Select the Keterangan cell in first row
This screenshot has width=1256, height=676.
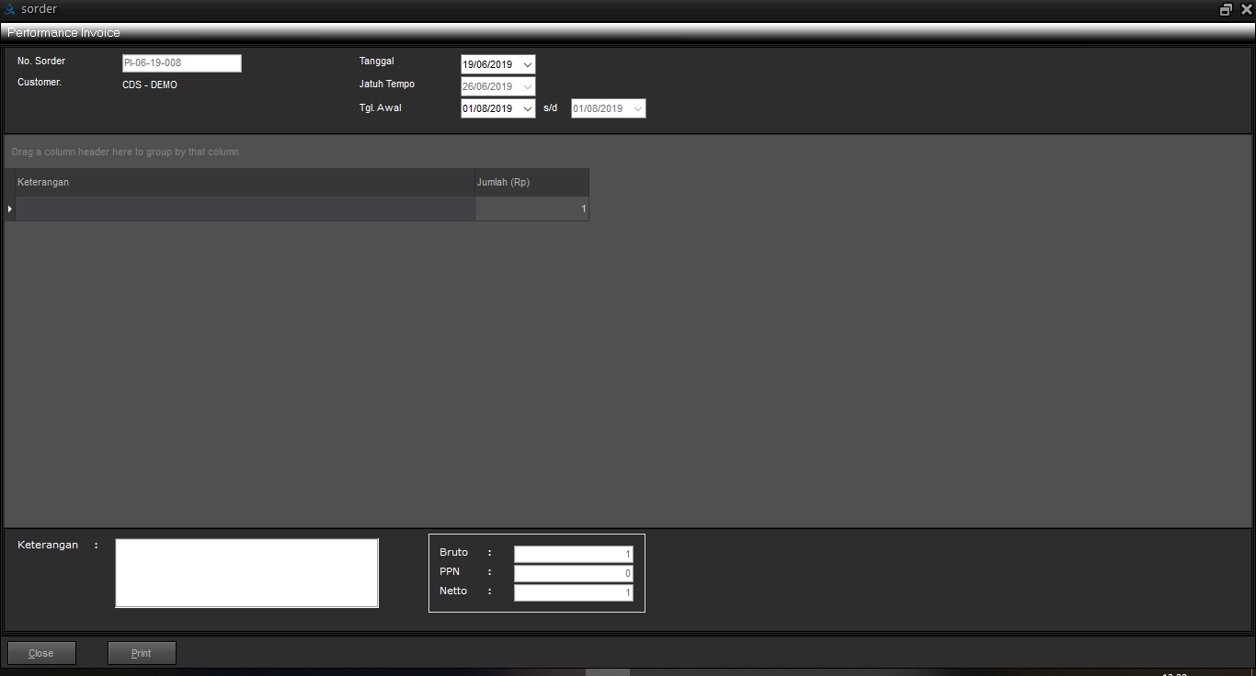[245, 209]
